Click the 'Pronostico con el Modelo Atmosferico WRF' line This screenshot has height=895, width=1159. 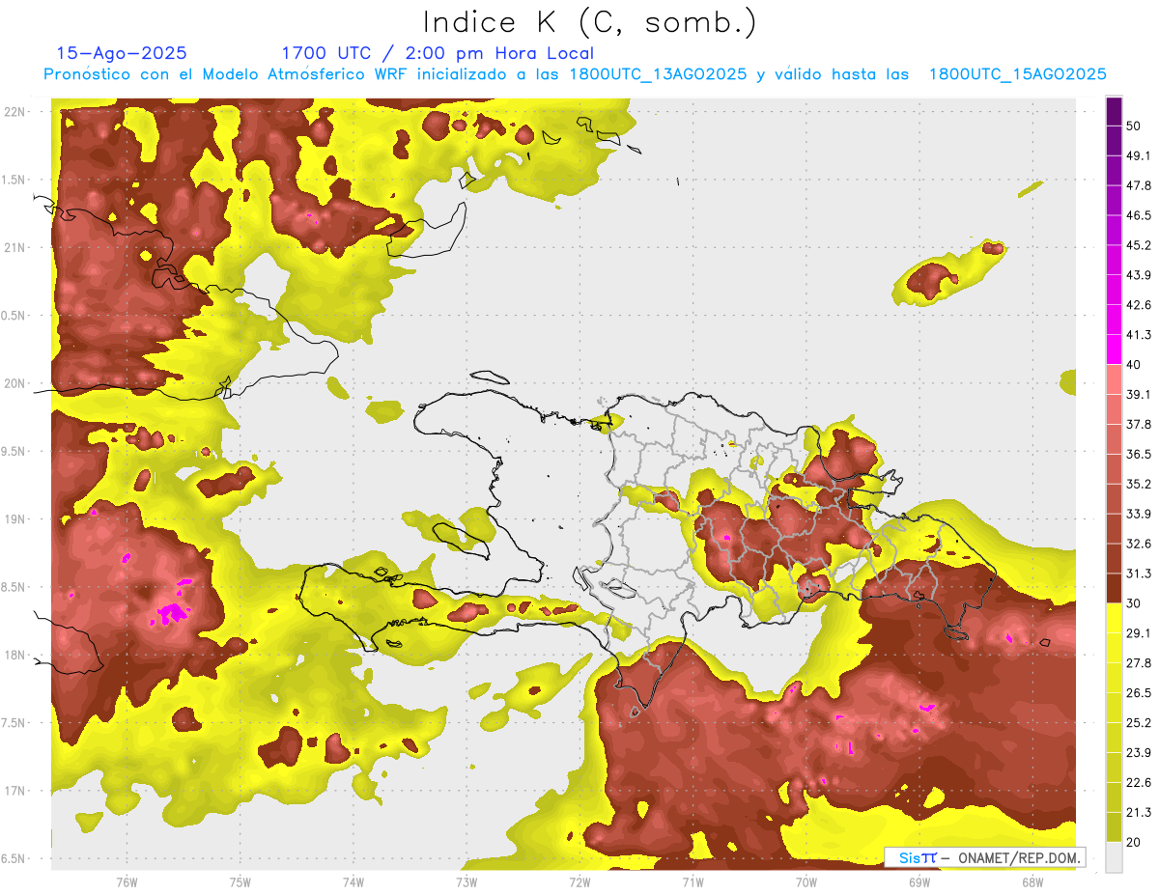[x=575, y=74]
